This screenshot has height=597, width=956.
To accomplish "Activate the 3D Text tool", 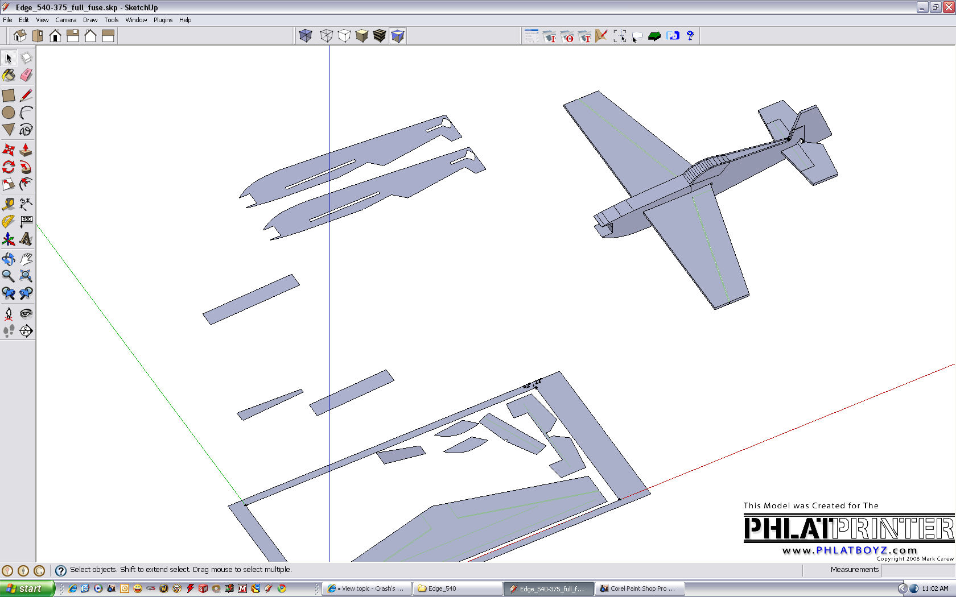I will tap(26, 239).
